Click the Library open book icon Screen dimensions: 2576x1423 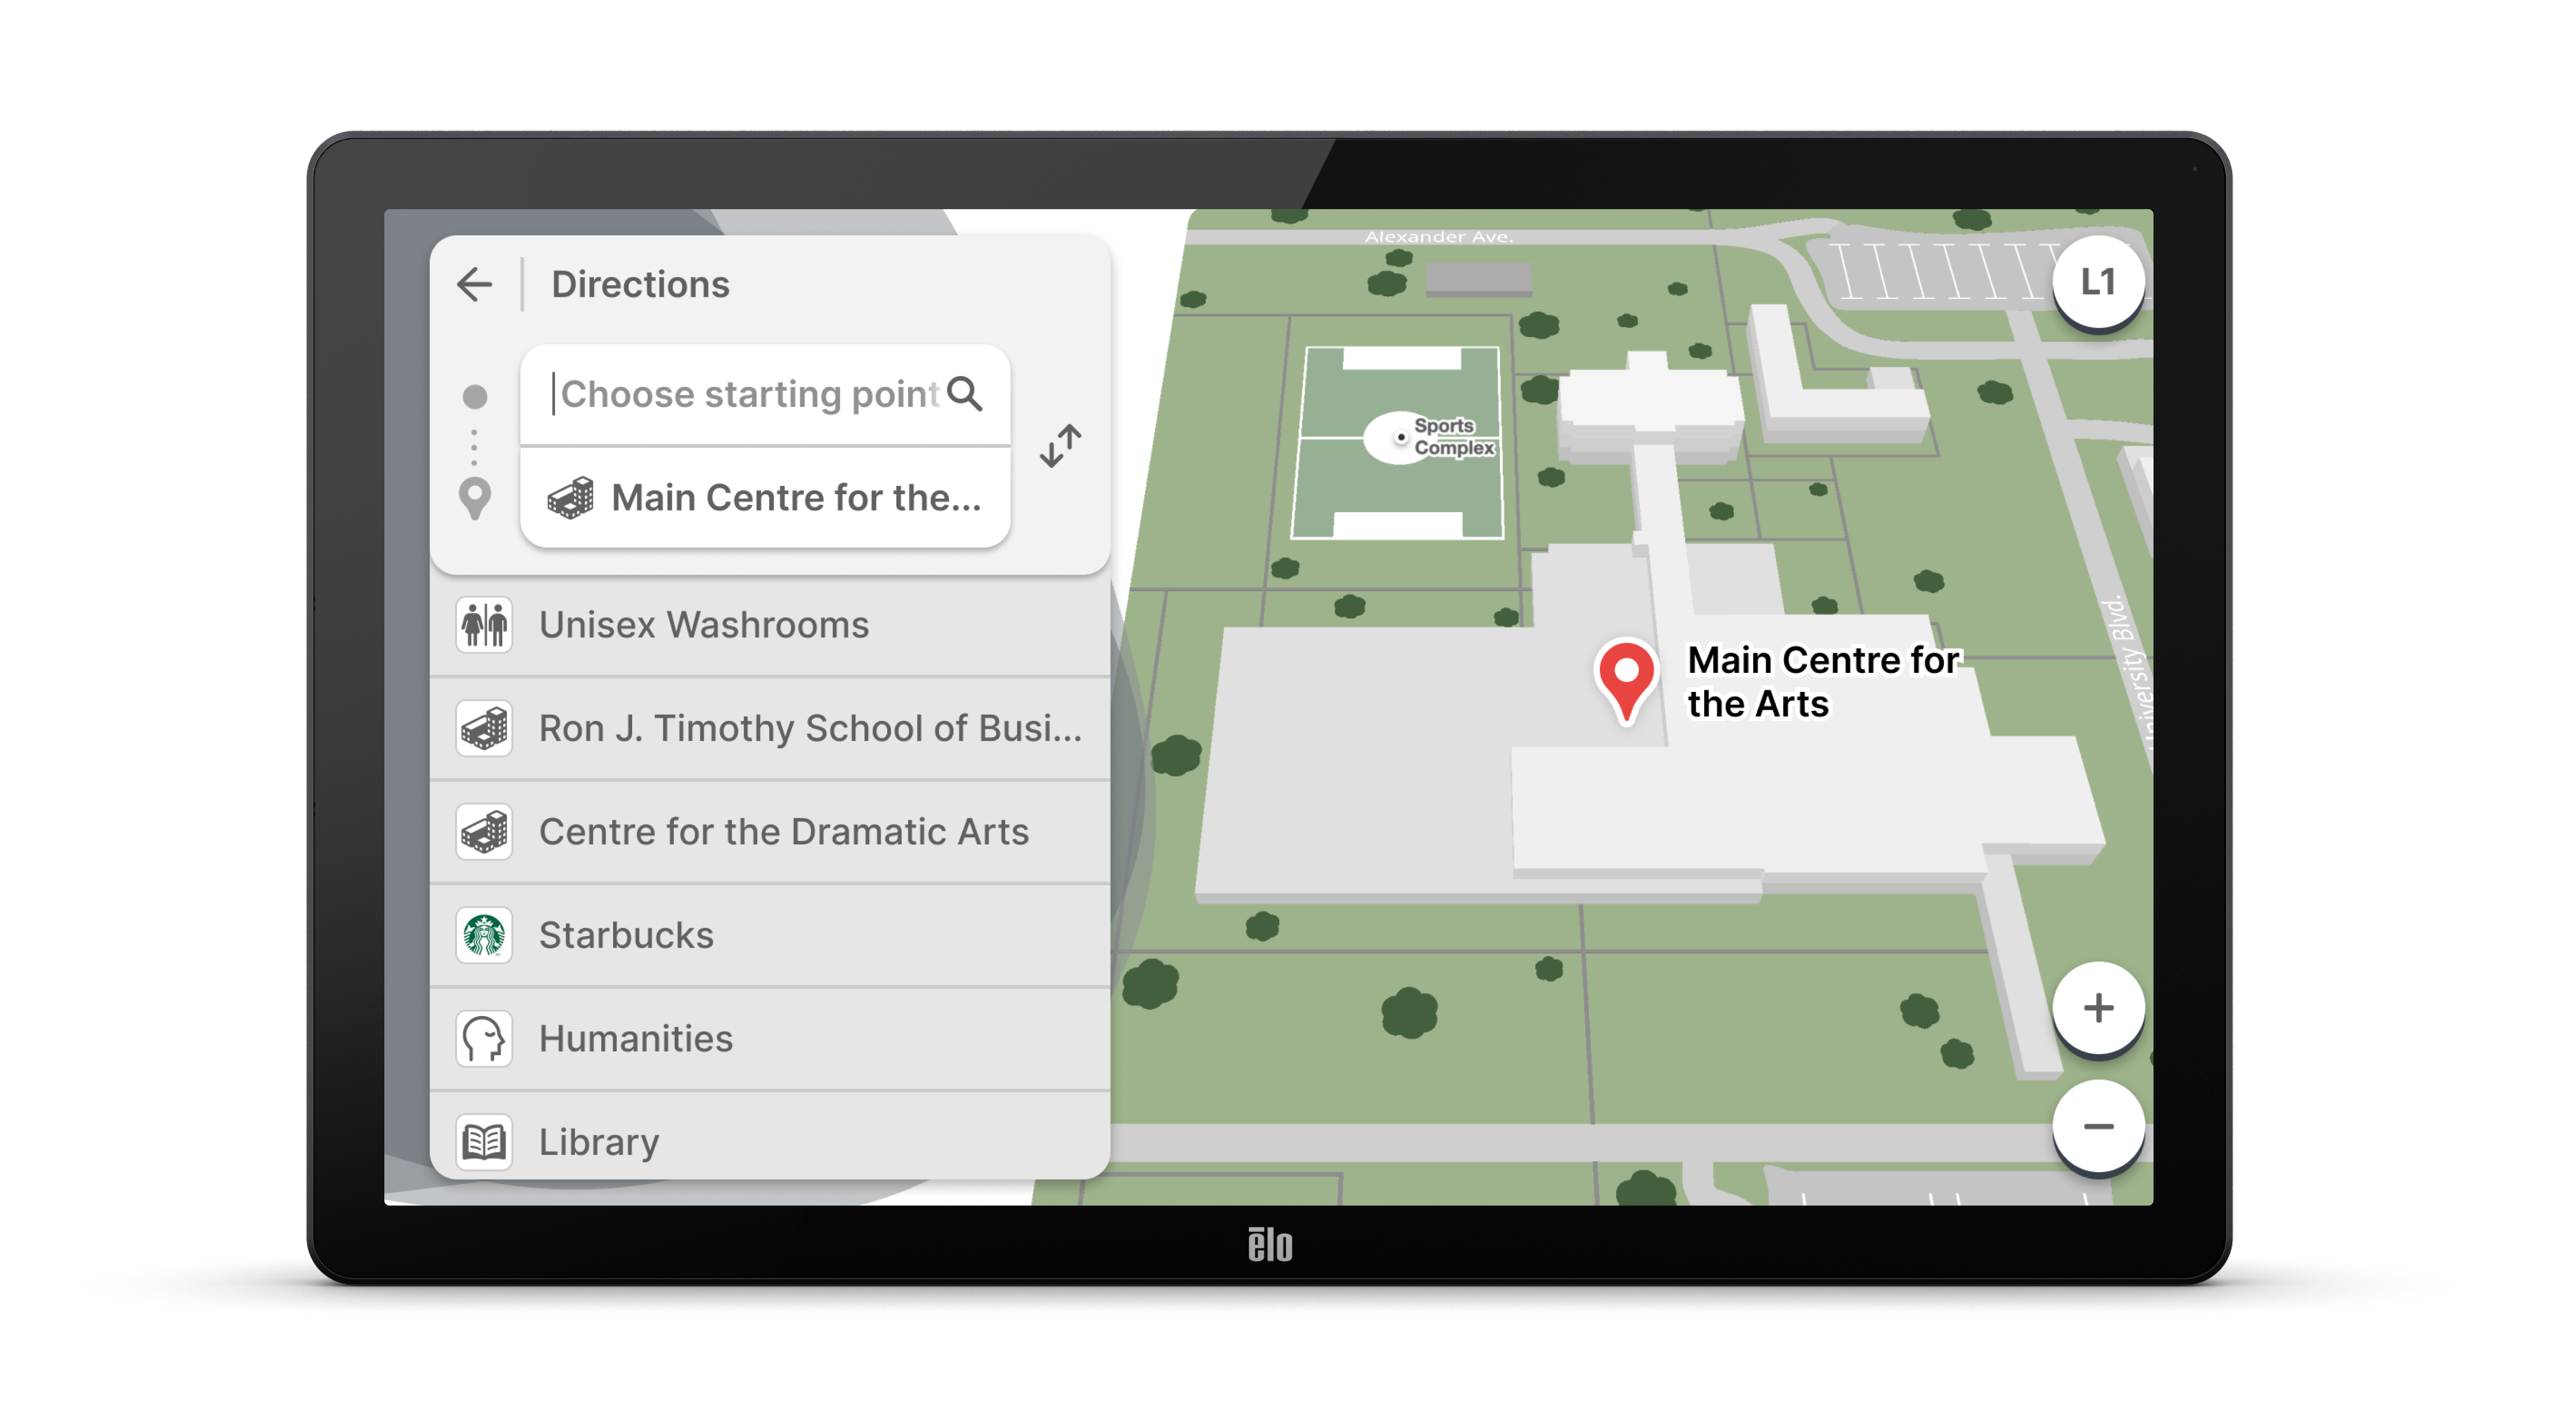click(x=484, y=1142)
